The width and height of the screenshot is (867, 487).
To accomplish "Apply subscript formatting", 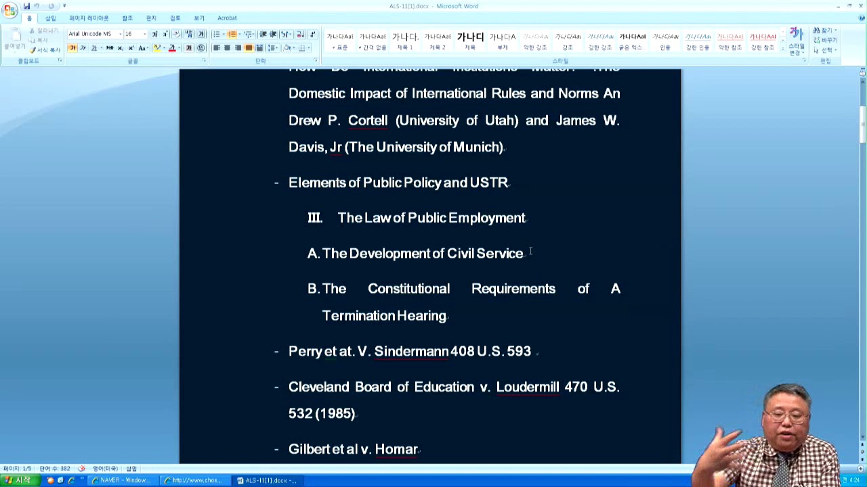I will pos(120,48).
